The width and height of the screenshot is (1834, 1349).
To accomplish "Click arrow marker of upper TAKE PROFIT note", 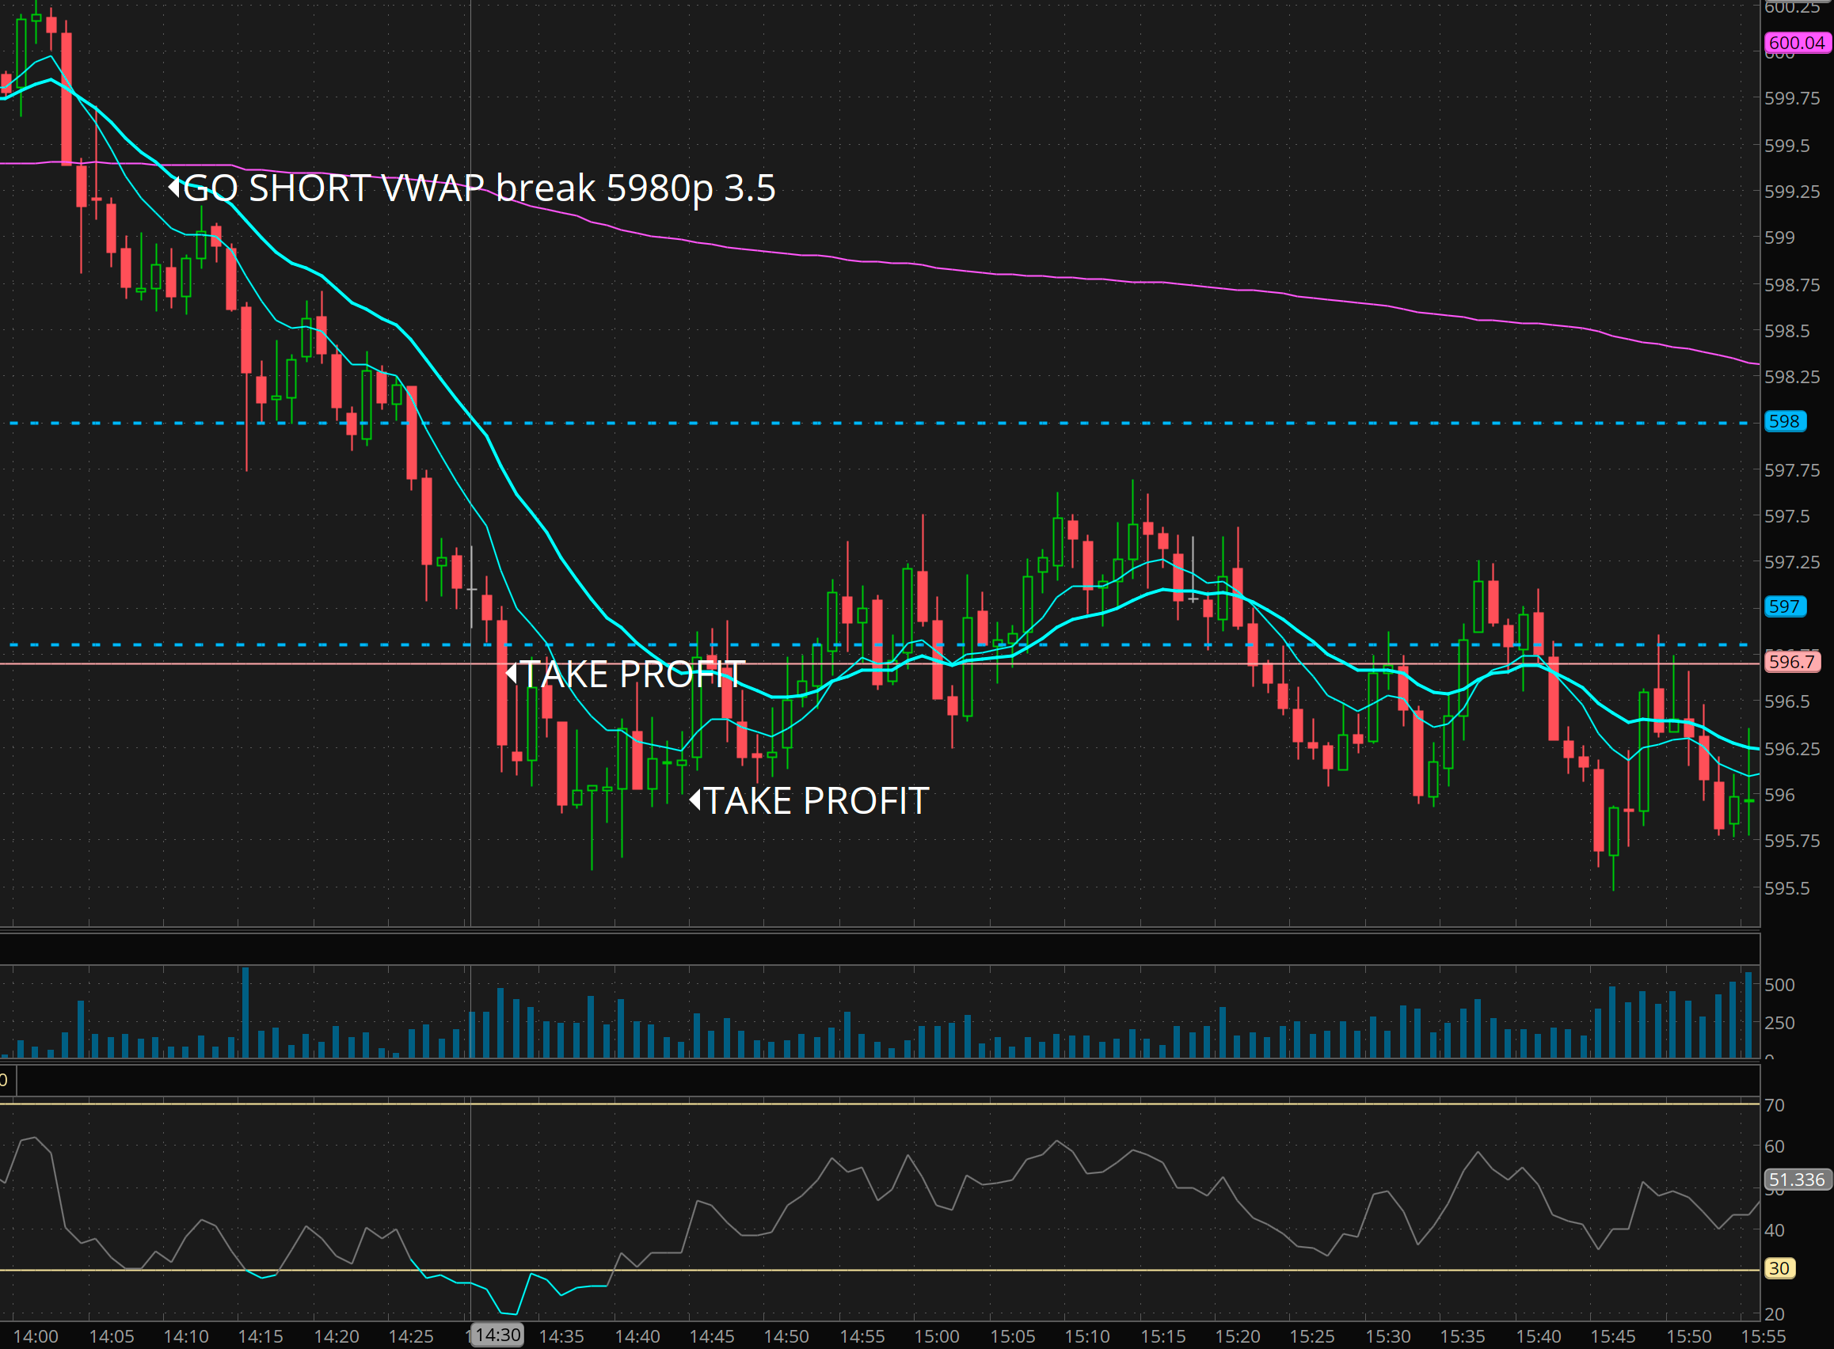I will click(x=512, y=674).
